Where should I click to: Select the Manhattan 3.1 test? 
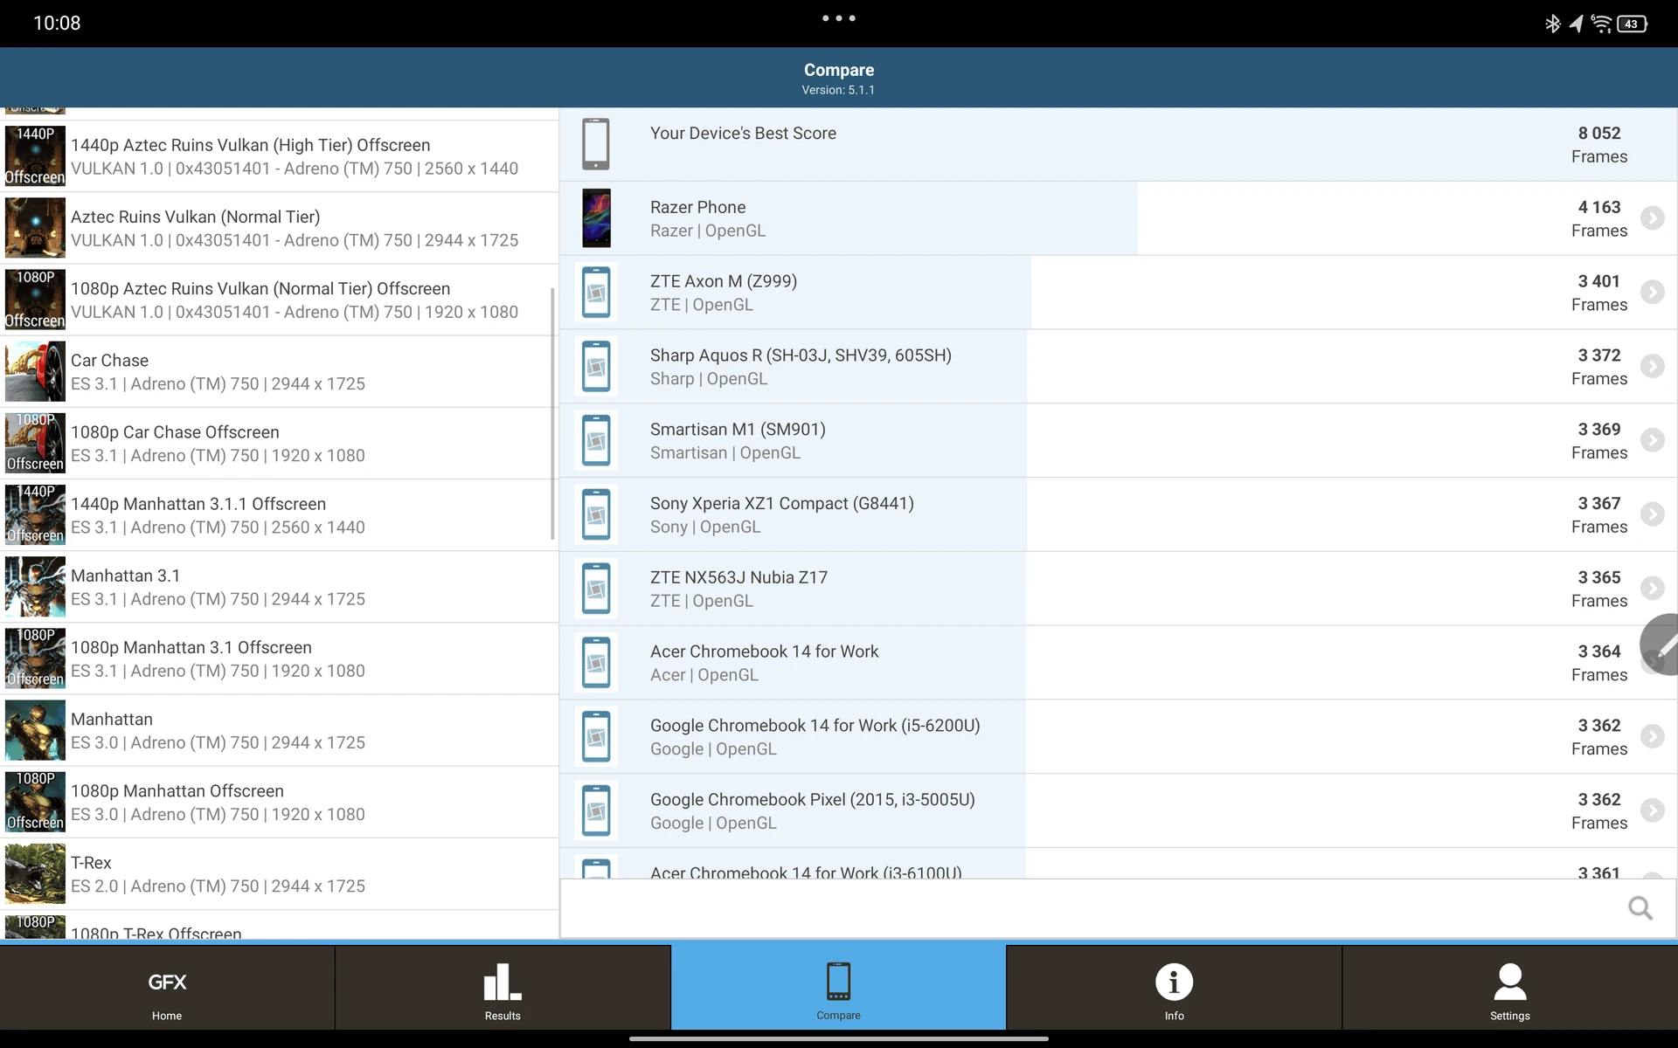pyautogui.click(x=280, y=587)
